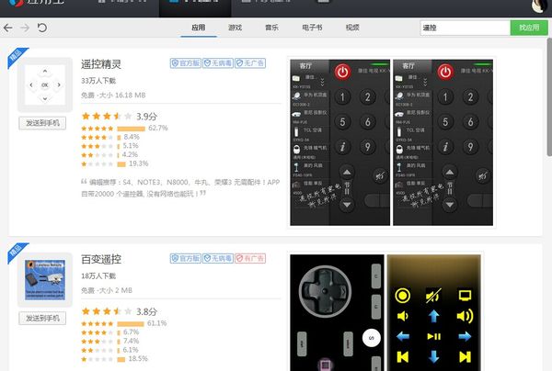This screenshot has width=552, height=371.
Task: Open the 遥控精灵 app icon
Action: coord(45,84)
